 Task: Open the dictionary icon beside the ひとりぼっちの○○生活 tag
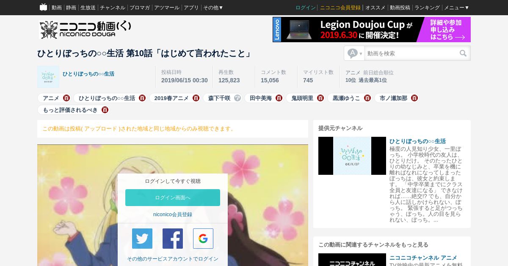142,98
